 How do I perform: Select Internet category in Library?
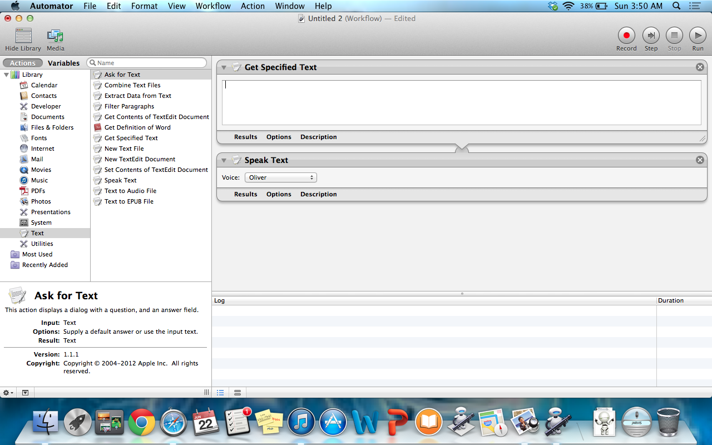click(42, 149)
